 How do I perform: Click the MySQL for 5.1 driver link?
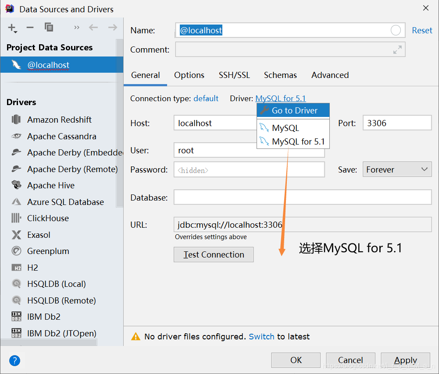[x=281, y=99]
